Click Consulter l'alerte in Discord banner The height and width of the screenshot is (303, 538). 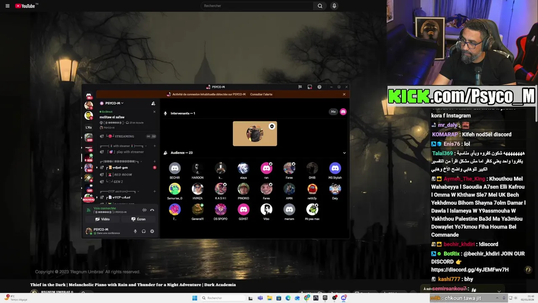pyautogui.click(x=261, y=94)
